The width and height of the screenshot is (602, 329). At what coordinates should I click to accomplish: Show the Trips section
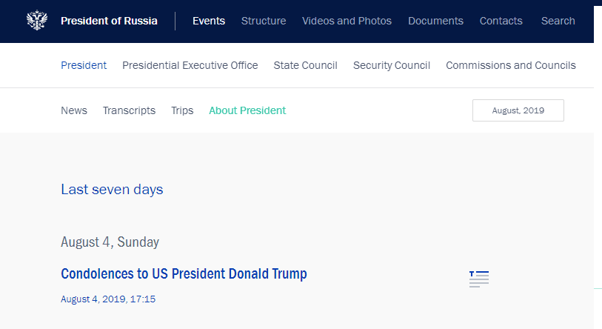[182, 110]
